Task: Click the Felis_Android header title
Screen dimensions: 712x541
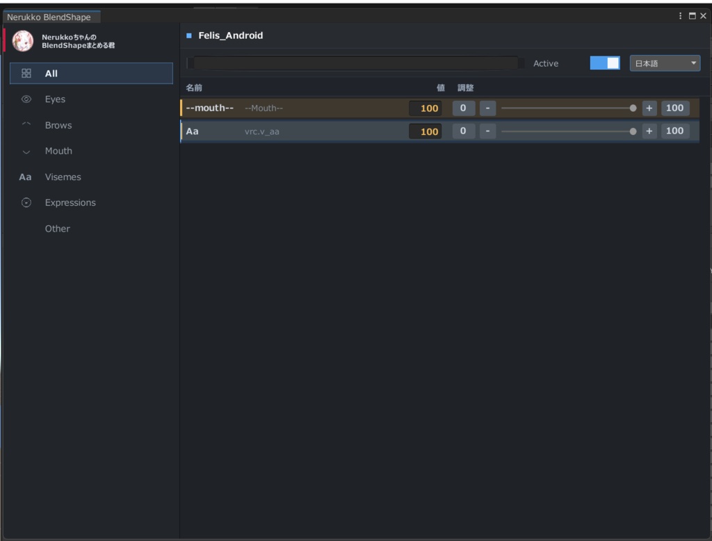Action: pyautogui.click(x=231, y=35)
